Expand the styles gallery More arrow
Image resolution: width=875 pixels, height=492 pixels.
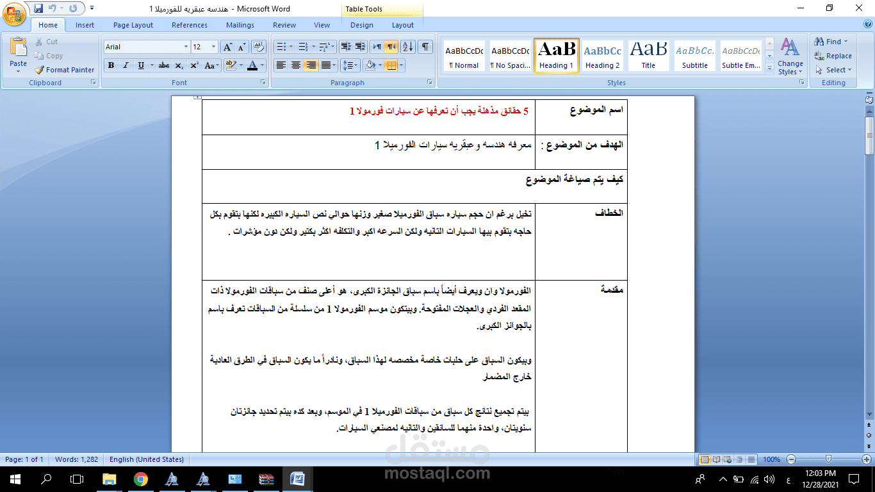coord(769,67)
